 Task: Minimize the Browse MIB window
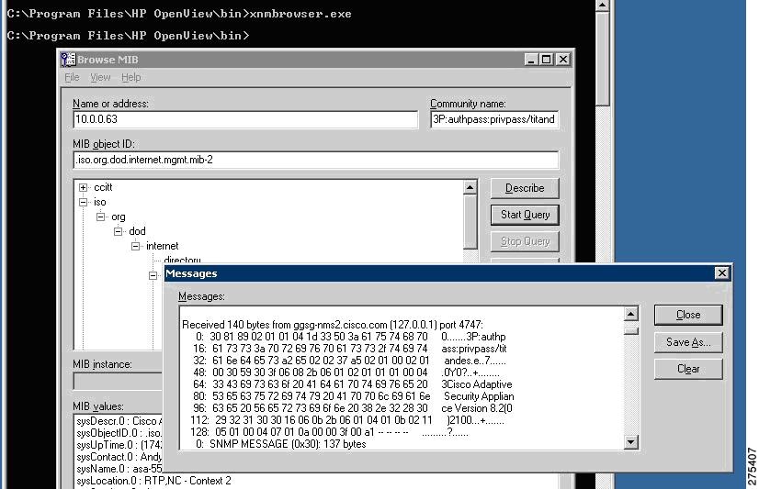pos(531,60)
